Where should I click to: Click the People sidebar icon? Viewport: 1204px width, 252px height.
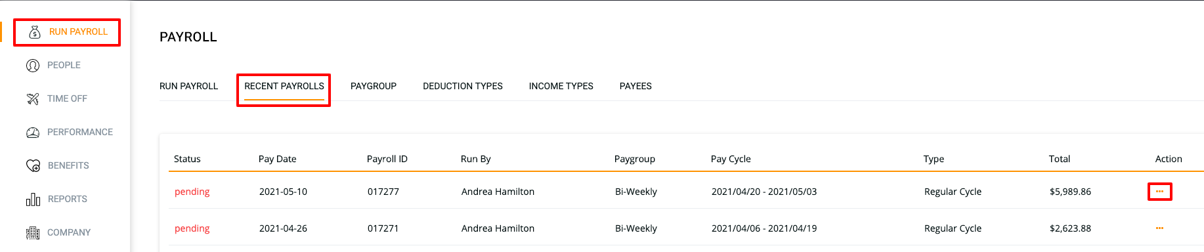(33, 66)
